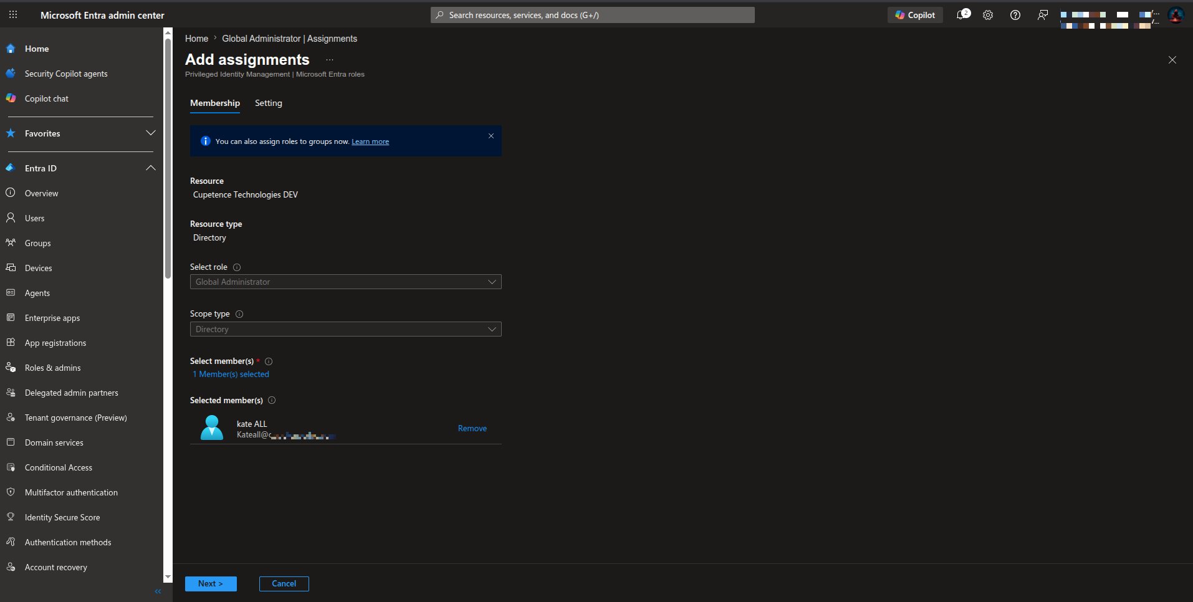Click the Tenant governance icon
Viewport: 1193px width, 602px height.
[11, 418]
